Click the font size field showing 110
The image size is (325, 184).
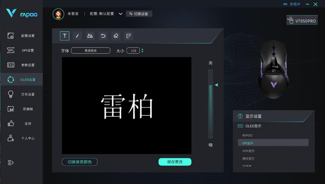click(x=133, y=51)
